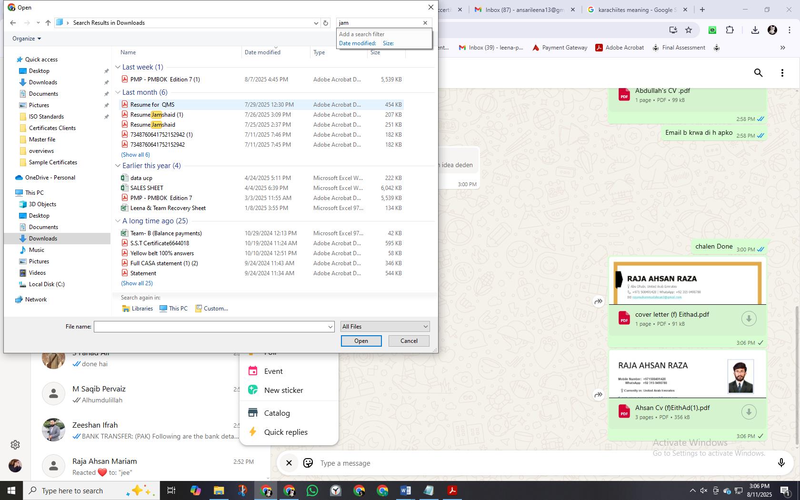
Task: Click the jam search box
Action: tap(379, 23)
